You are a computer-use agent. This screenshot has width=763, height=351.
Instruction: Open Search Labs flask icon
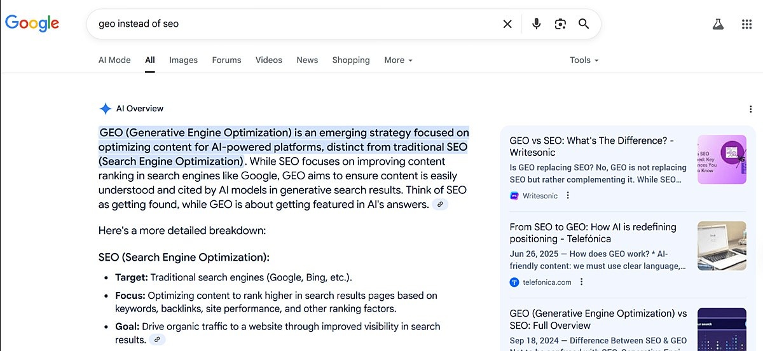[718, 24]
